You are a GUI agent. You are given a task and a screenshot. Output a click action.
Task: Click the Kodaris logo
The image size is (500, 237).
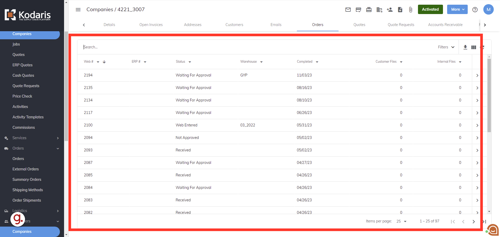pyautogui.click(x=28, y=15)
